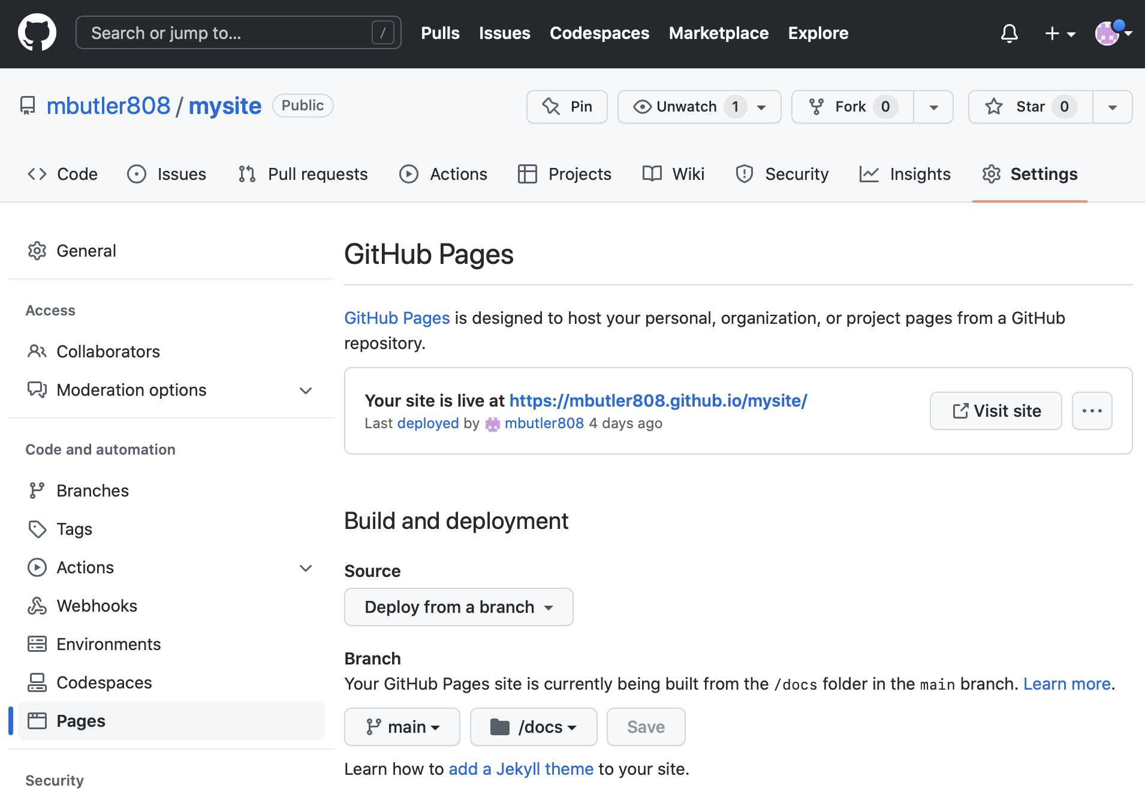Follow the add a Jekyll theme link

pyautogui.click(x=520, y=769)
